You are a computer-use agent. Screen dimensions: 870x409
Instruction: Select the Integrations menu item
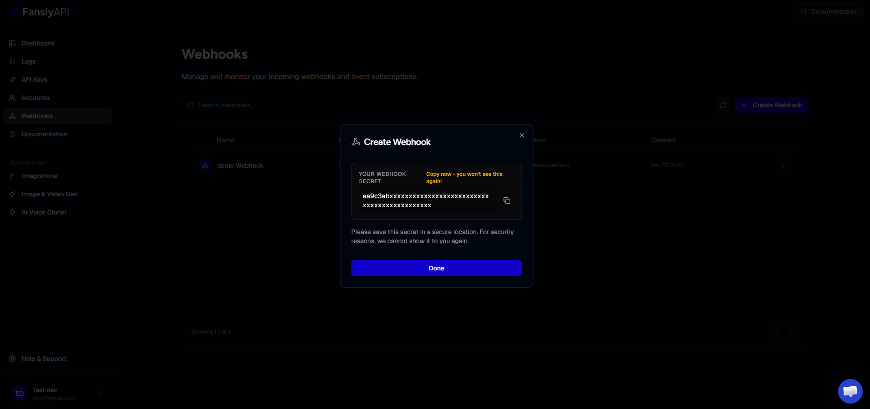pyautogui.click(x=39, y=176)
